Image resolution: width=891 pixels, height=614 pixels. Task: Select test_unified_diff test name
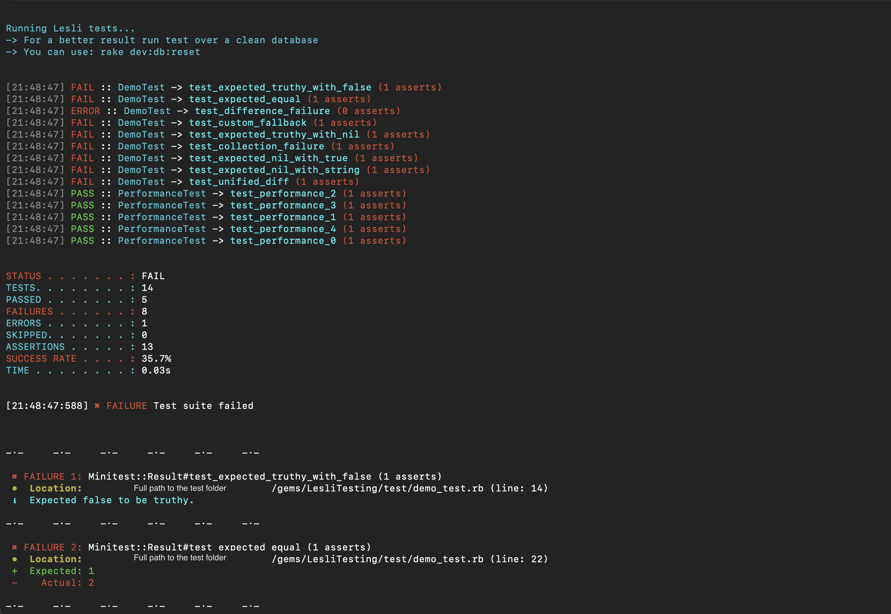tap(239, 182)
